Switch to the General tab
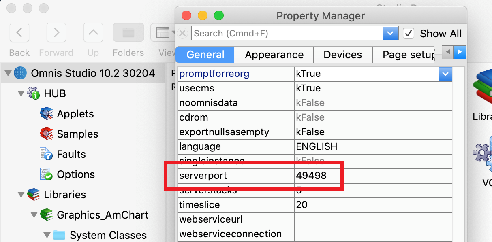This screenshot has height=242, width=492. (x=205, y=55)
